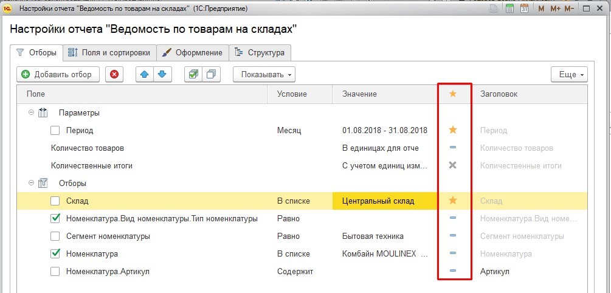Uncheck the Номенклатура checkbox
Screen dimensions: 611x293
point(55,253)
